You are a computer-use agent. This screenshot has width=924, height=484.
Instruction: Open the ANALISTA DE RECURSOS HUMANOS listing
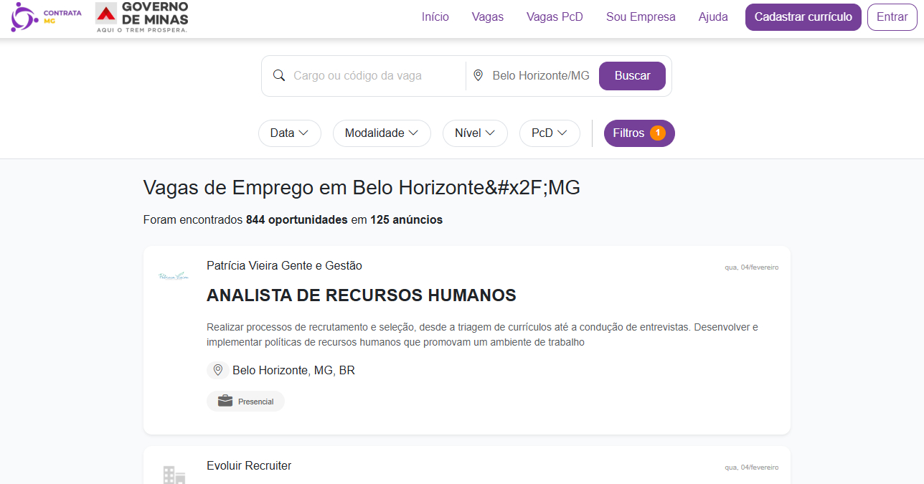point(362,295)
